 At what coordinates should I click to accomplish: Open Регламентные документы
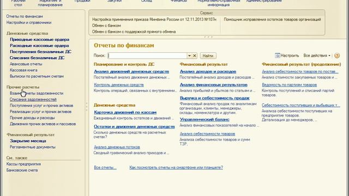[33, 147]
